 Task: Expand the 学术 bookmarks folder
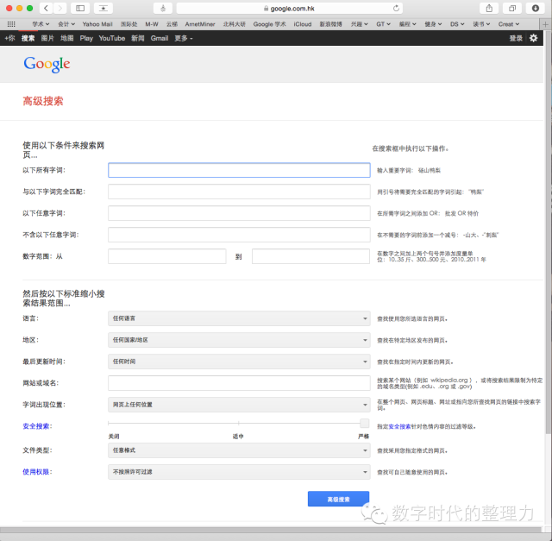pos(41,24)
